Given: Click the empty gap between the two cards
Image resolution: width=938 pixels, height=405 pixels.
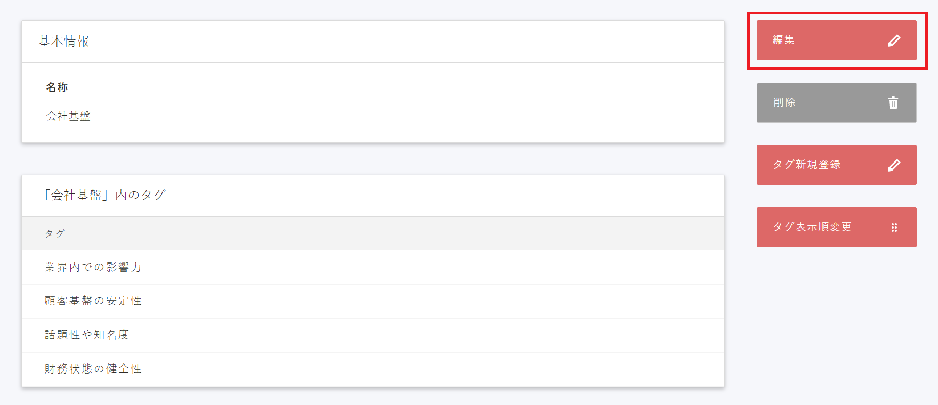Looking at the screenshot, I should pyautogui.click(x=373, y=159).
